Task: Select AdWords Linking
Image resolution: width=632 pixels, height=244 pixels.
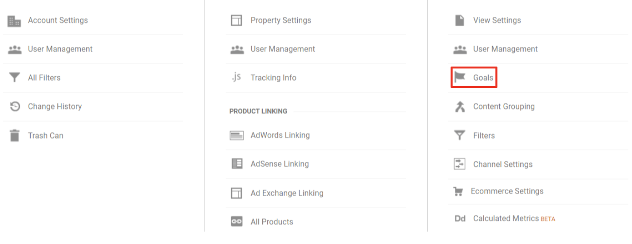Action: 280,135
